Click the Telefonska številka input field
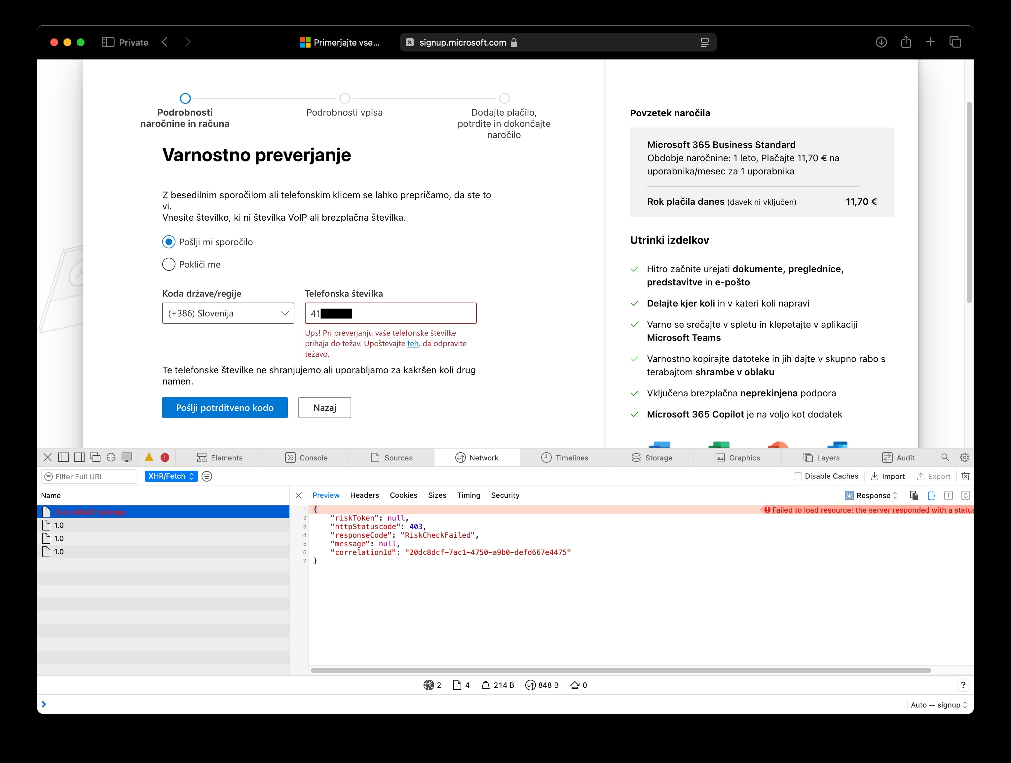Screen dimensions: 1011x763 pos(391,313)
